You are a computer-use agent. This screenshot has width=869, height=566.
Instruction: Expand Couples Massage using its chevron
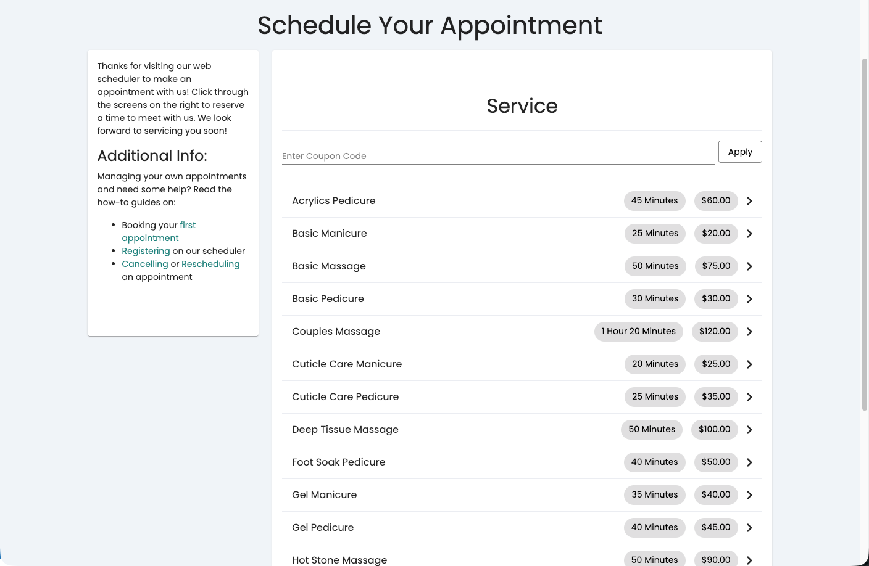click(749, 332)
